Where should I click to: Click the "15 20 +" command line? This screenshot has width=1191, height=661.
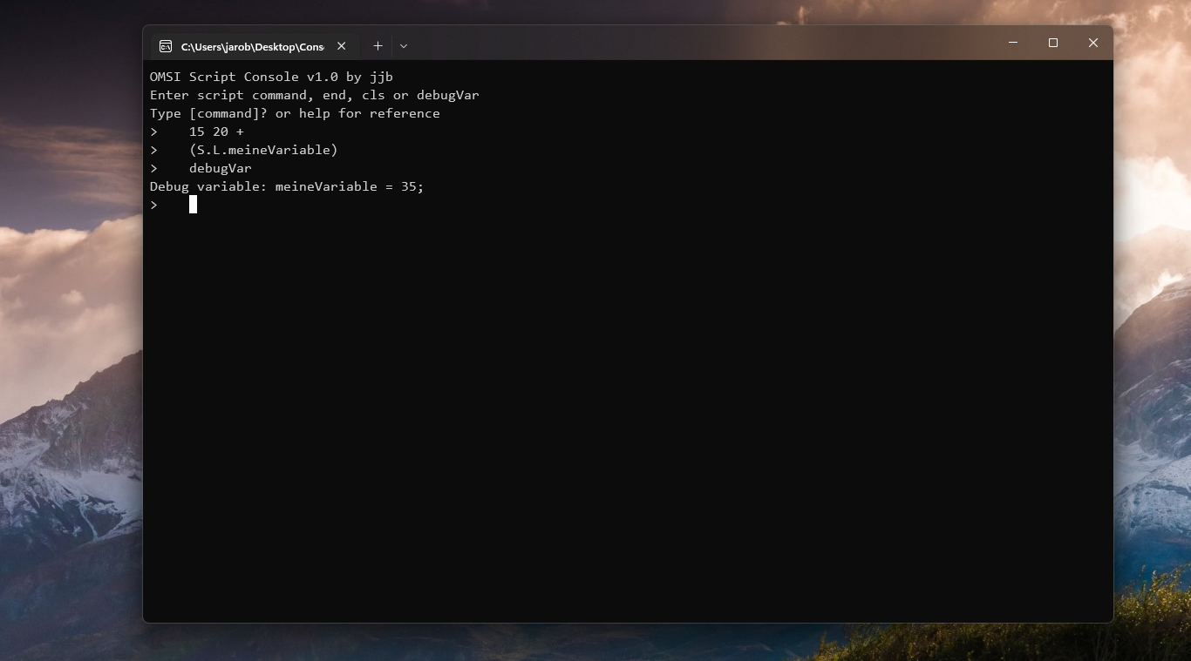(x=216, y=132)
